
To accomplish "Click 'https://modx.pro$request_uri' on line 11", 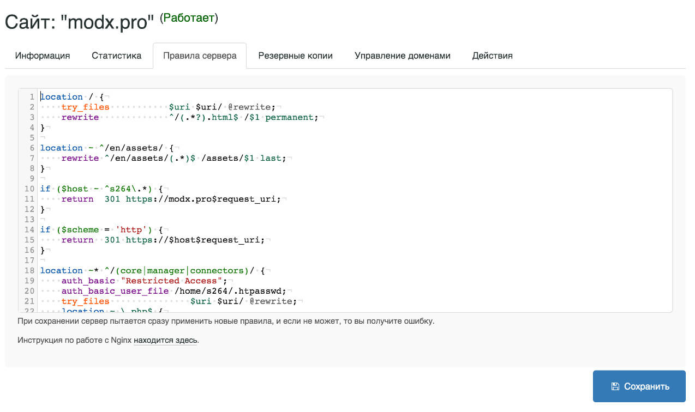I will (x=203, y=199).
